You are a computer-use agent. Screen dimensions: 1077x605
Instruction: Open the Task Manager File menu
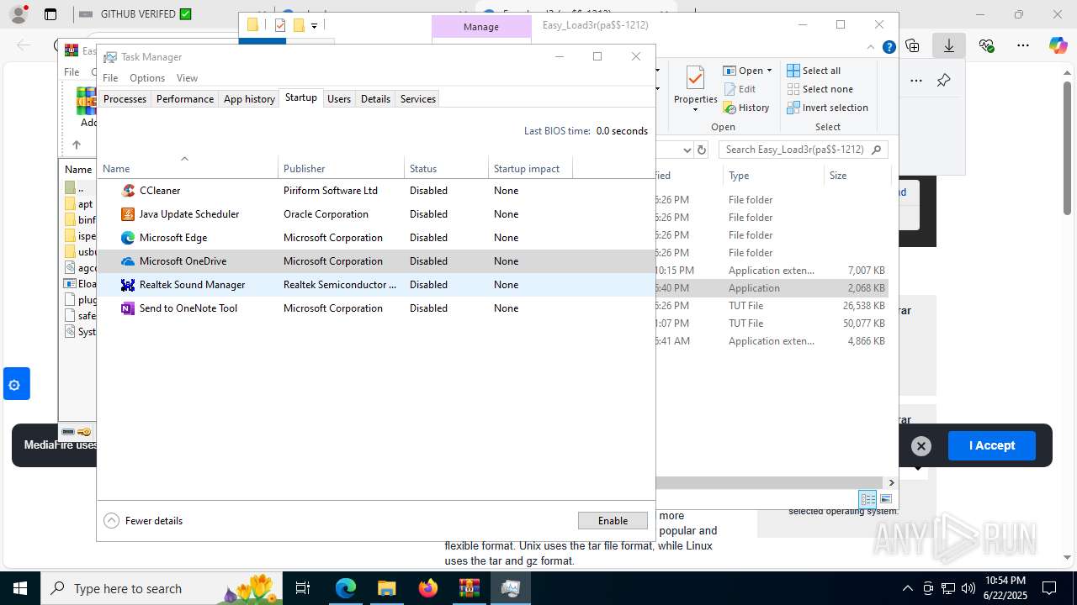(x=110, y=78)
